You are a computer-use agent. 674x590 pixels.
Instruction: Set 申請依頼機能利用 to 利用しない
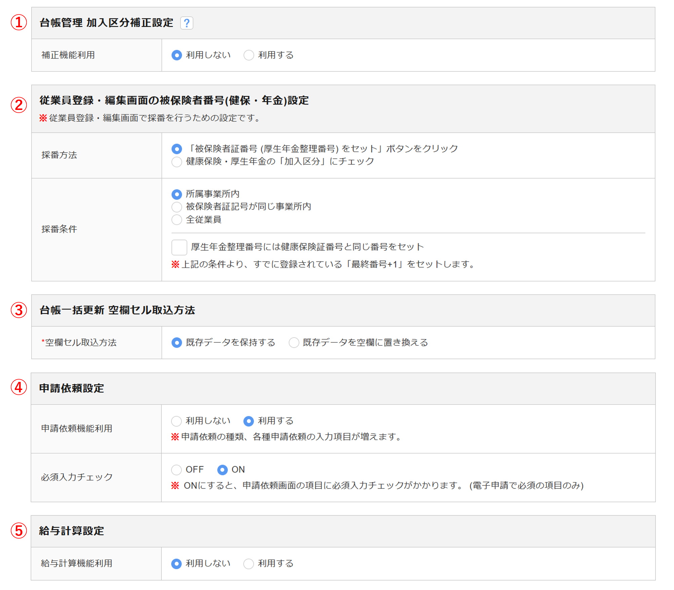(x=176, y=421)
